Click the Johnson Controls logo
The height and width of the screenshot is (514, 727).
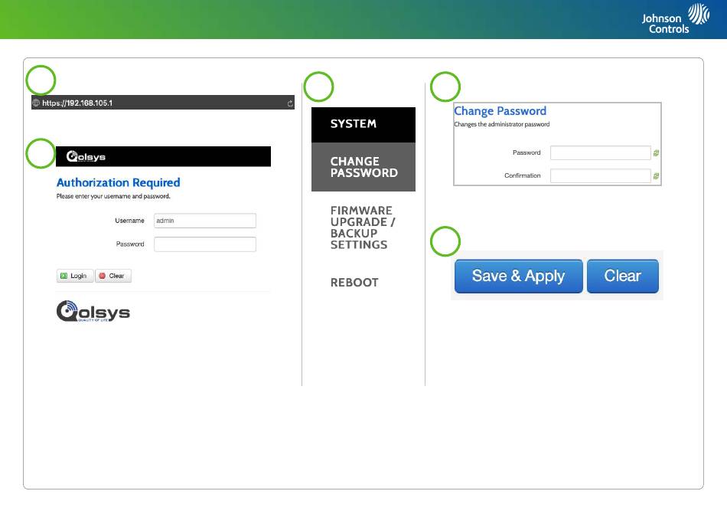click(x=676, y=19)
